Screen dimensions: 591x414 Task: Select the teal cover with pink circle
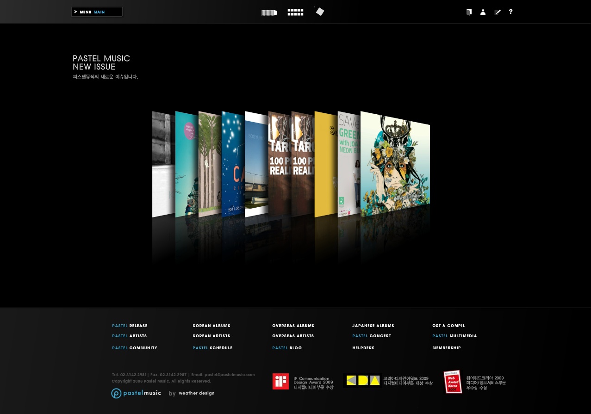[187, 164]
